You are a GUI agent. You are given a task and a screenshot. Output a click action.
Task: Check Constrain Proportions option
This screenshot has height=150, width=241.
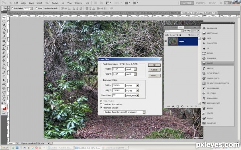(101, 104)
